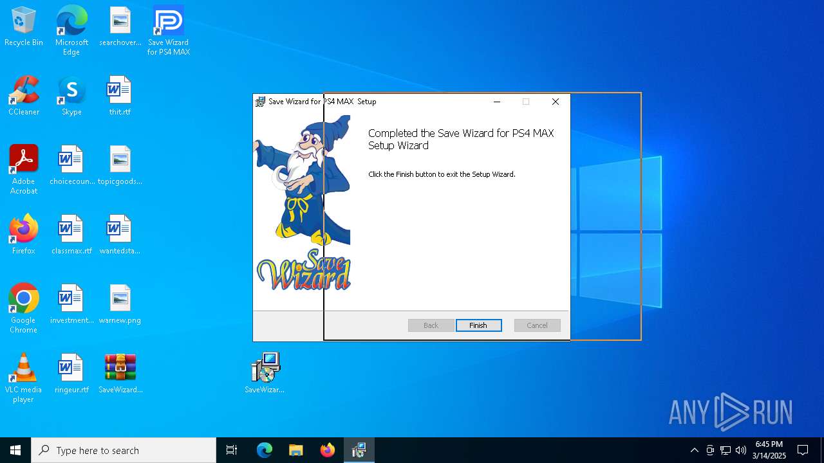
Task: Open the Recycle Bin desktop icon
Action: coord(24,27)
